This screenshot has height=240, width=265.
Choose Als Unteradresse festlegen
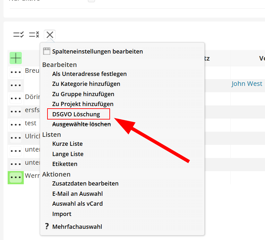(89, 74)
